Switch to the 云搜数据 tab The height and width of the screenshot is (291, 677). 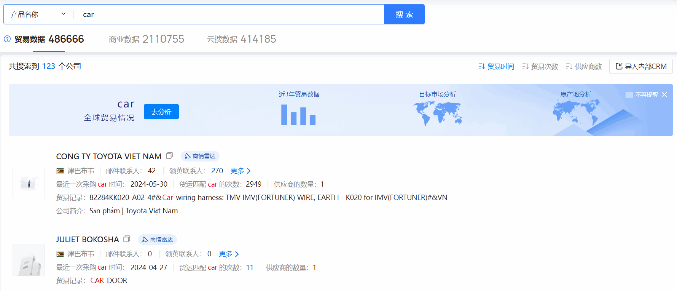click(241, 39)
